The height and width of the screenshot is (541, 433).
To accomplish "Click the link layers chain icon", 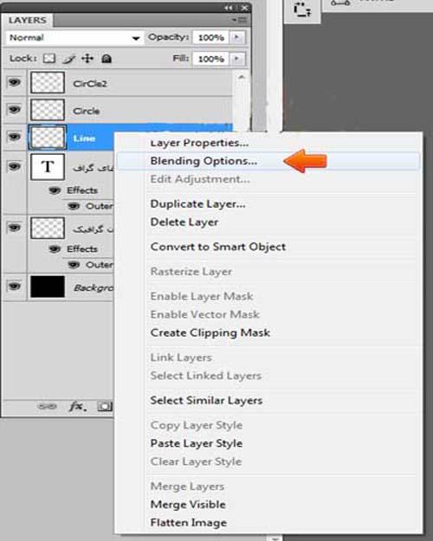I will tap(47, 407).
